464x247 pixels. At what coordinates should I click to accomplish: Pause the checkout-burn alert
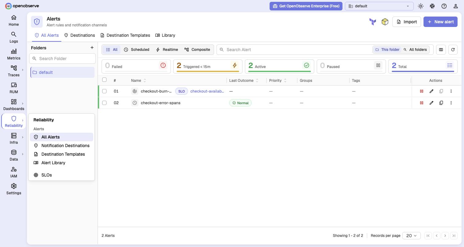click(421, 91)
